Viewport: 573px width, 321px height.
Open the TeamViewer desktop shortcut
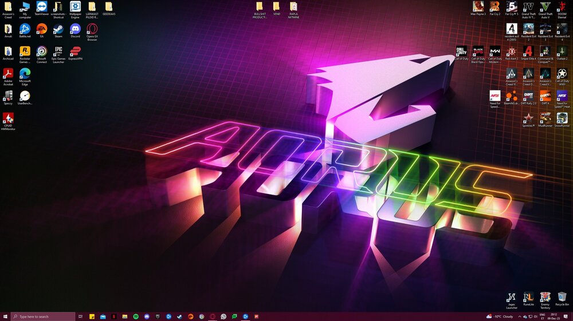(x=42, y=10)
